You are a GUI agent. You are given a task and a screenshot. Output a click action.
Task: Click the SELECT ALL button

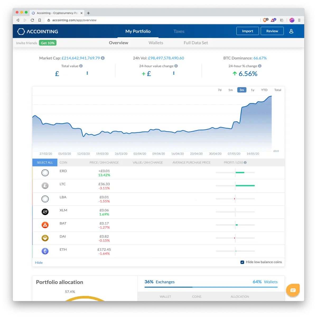coord(45,162)
